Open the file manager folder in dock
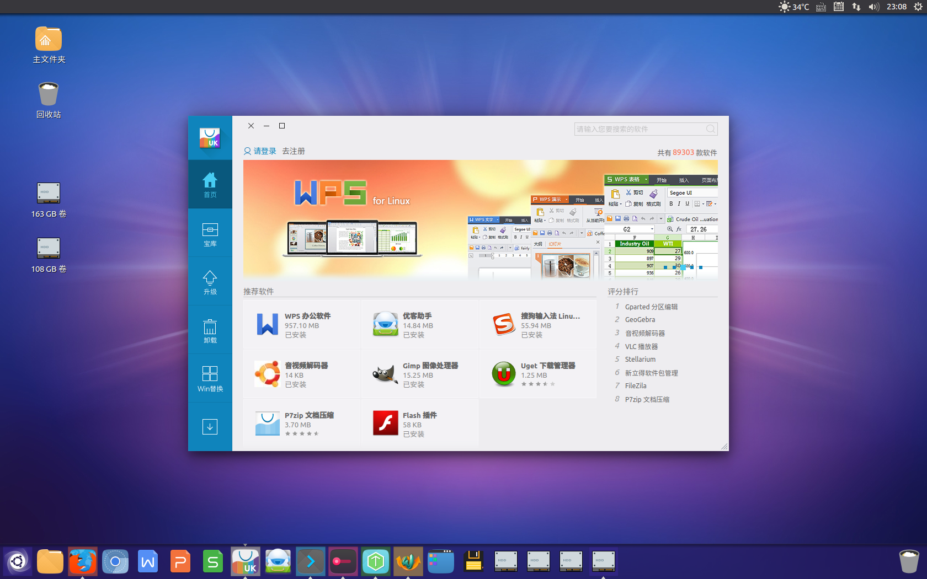Screen dimensions: 927x579 pos(50,562)
